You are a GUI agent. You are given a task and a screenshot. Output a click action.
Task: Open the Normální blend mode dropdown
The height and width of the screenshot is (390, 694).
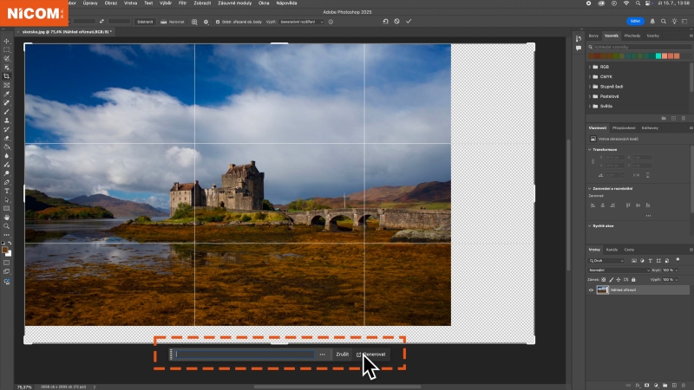coord(619,270)
